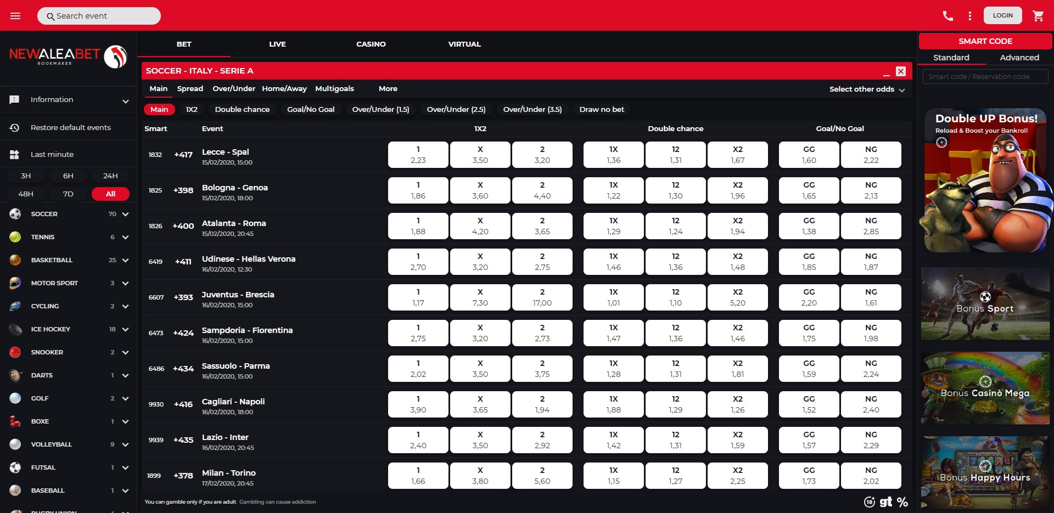Open the Spread market tab
1054x513 pixels.
[x=190, y=89]
